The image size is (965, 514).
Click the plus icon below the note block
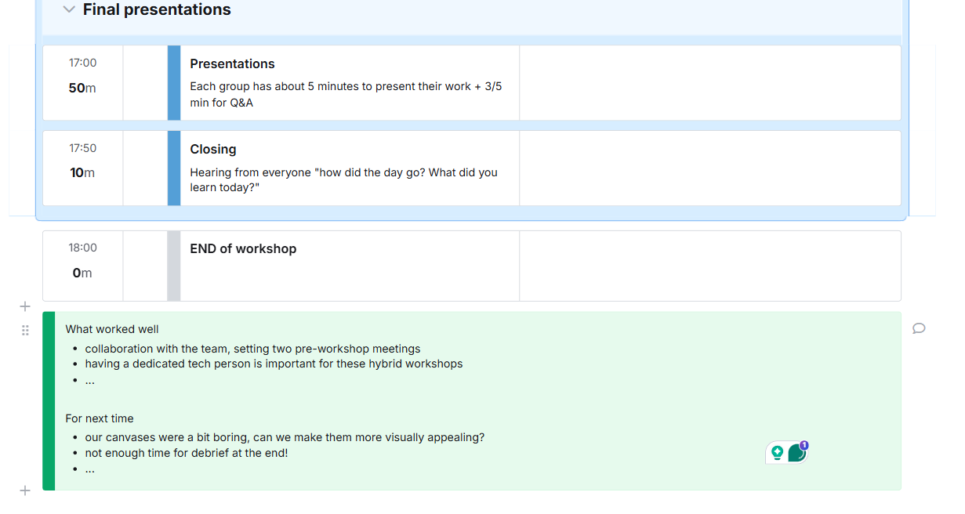click(25, 490)
